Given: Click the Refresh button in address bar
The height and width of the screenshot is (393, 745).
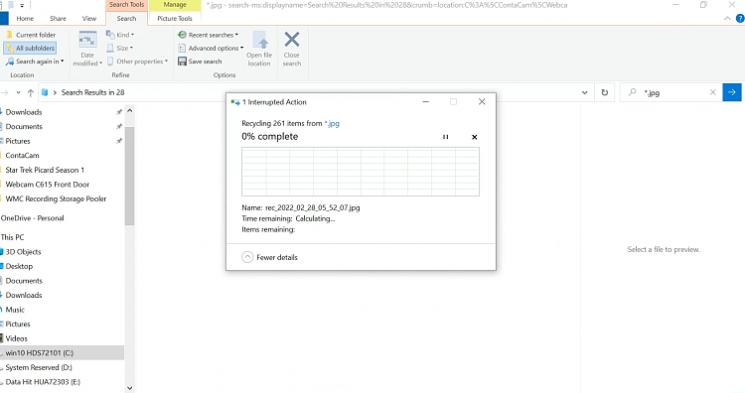Looking at the screenshot, I should pyautogui.click(x=604, y=92).
